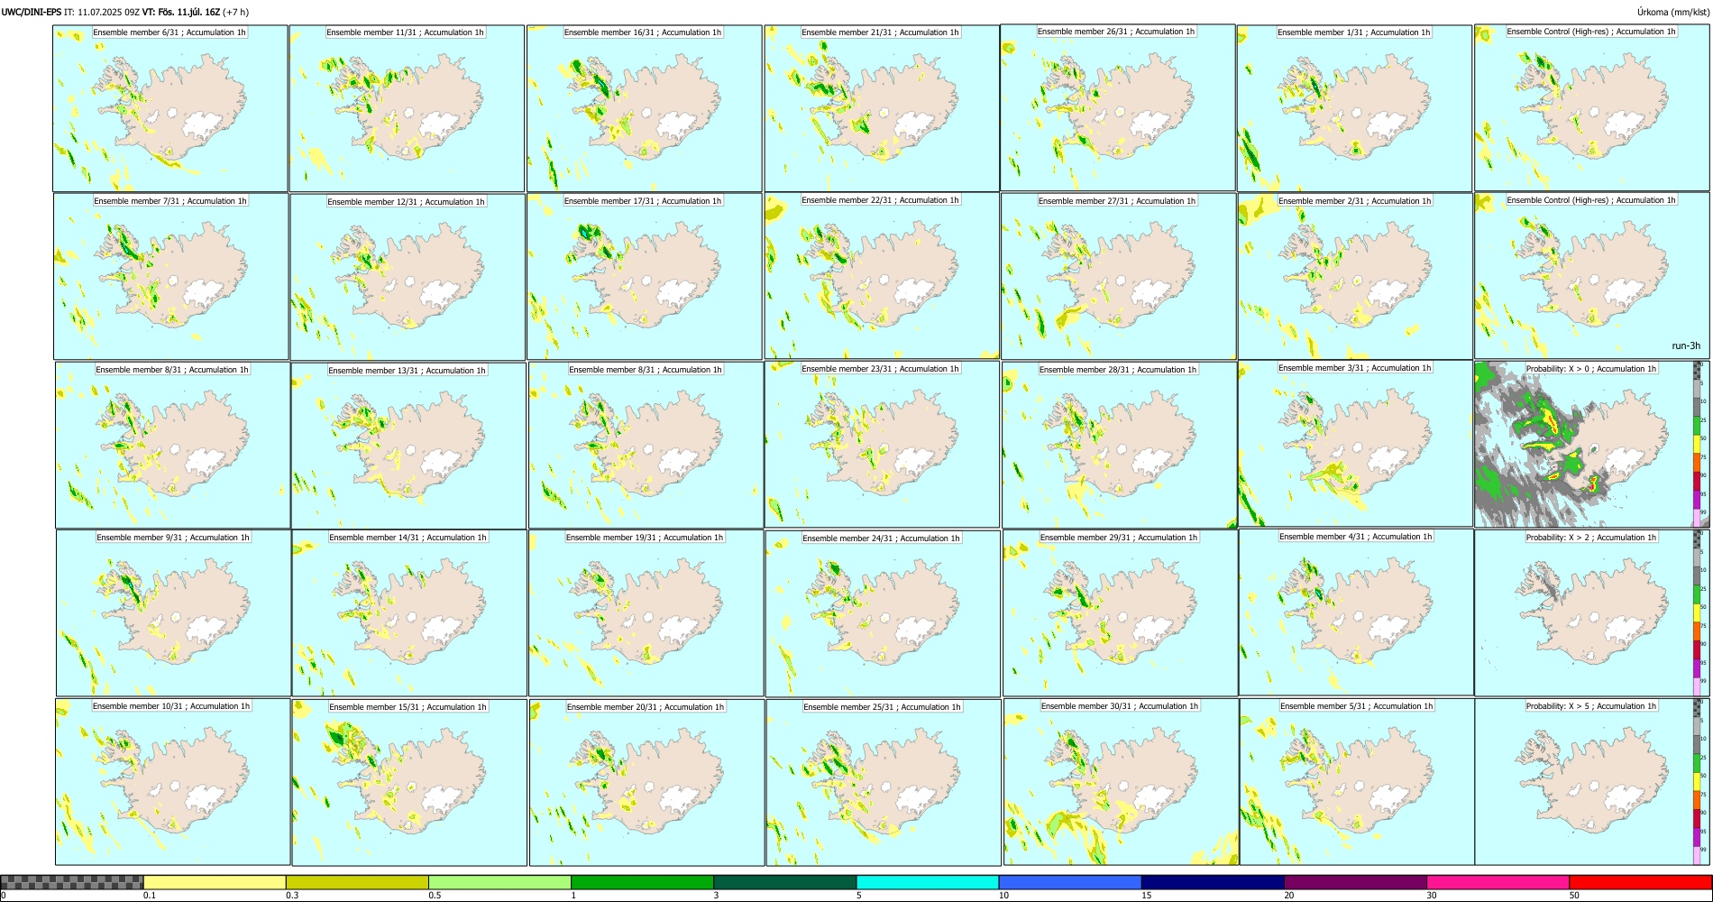The width and height of the screenshot is (1713, 902).
Task: Select the Ensemble member 7/31 map
Action: [x=171, y=277]
